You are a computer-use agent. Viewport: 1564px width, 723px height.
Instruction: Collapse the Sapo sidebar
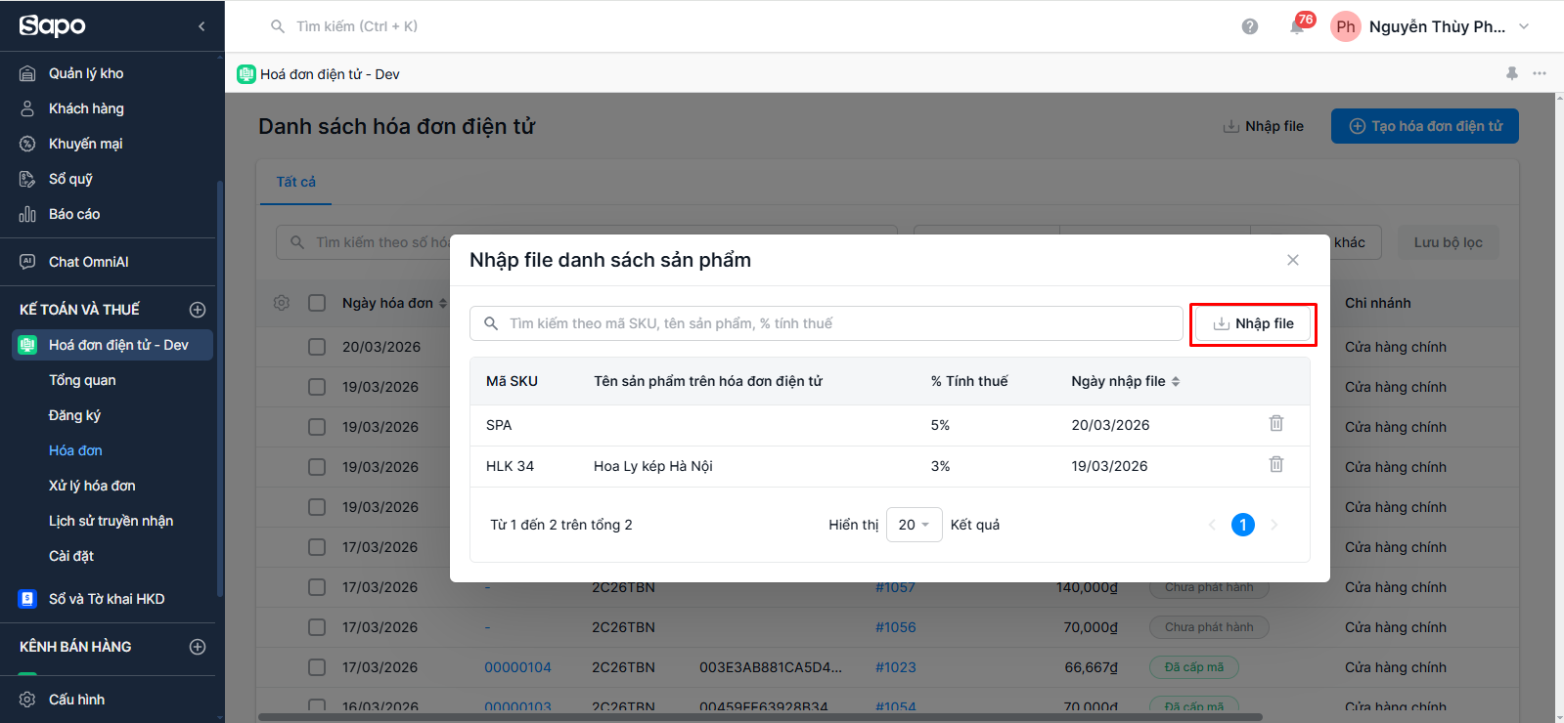coord(201,26)
